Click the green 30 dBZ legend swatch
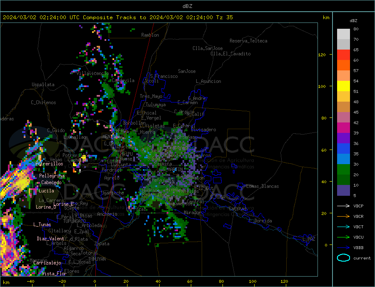The width and height of the screenshot is (375, 287). pos(343,170)
